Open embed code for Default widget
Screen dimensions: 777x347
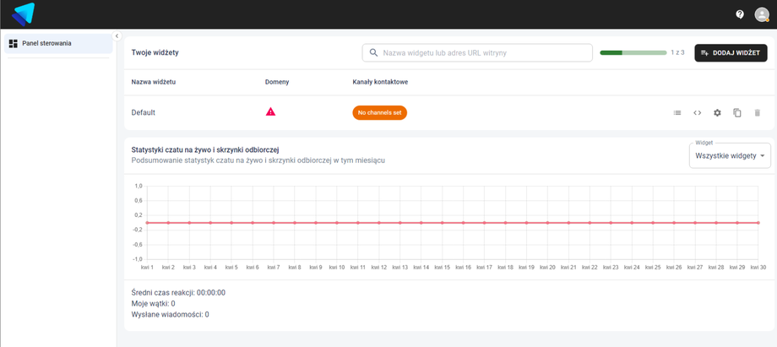tap(697, 113)
